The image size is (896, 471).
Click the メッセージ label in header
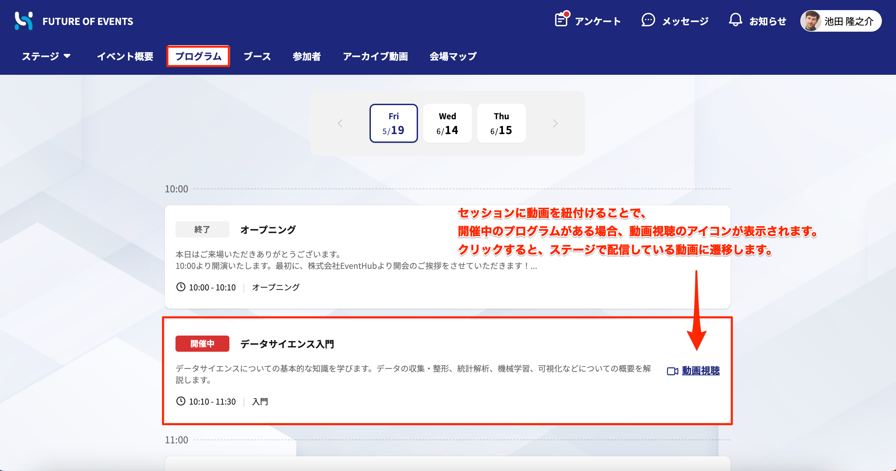pos(685,21)
